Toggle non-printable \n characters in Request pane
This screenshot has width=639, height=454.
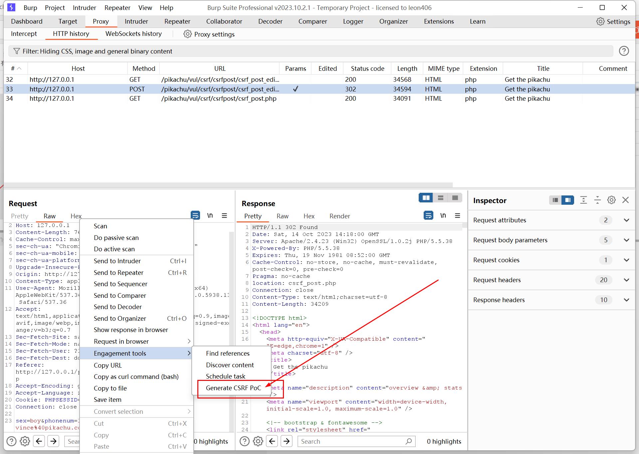pyautogui.click(x=210, y=215)
